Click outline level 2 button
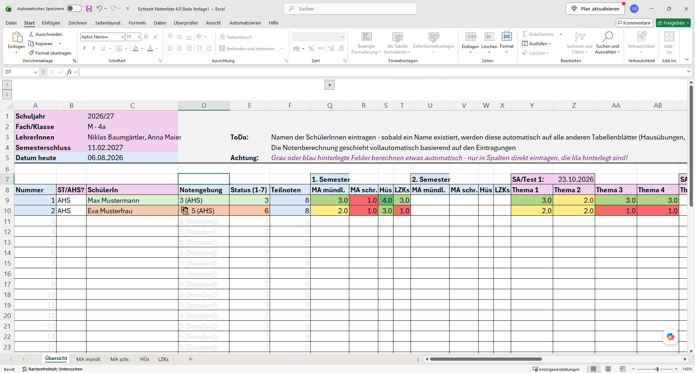 [7, 95]
